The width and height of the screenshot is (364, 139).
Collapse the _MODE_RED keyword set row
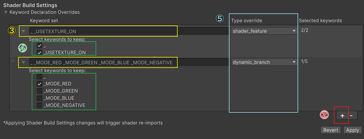pyautogui.click(x=23, y=63)
